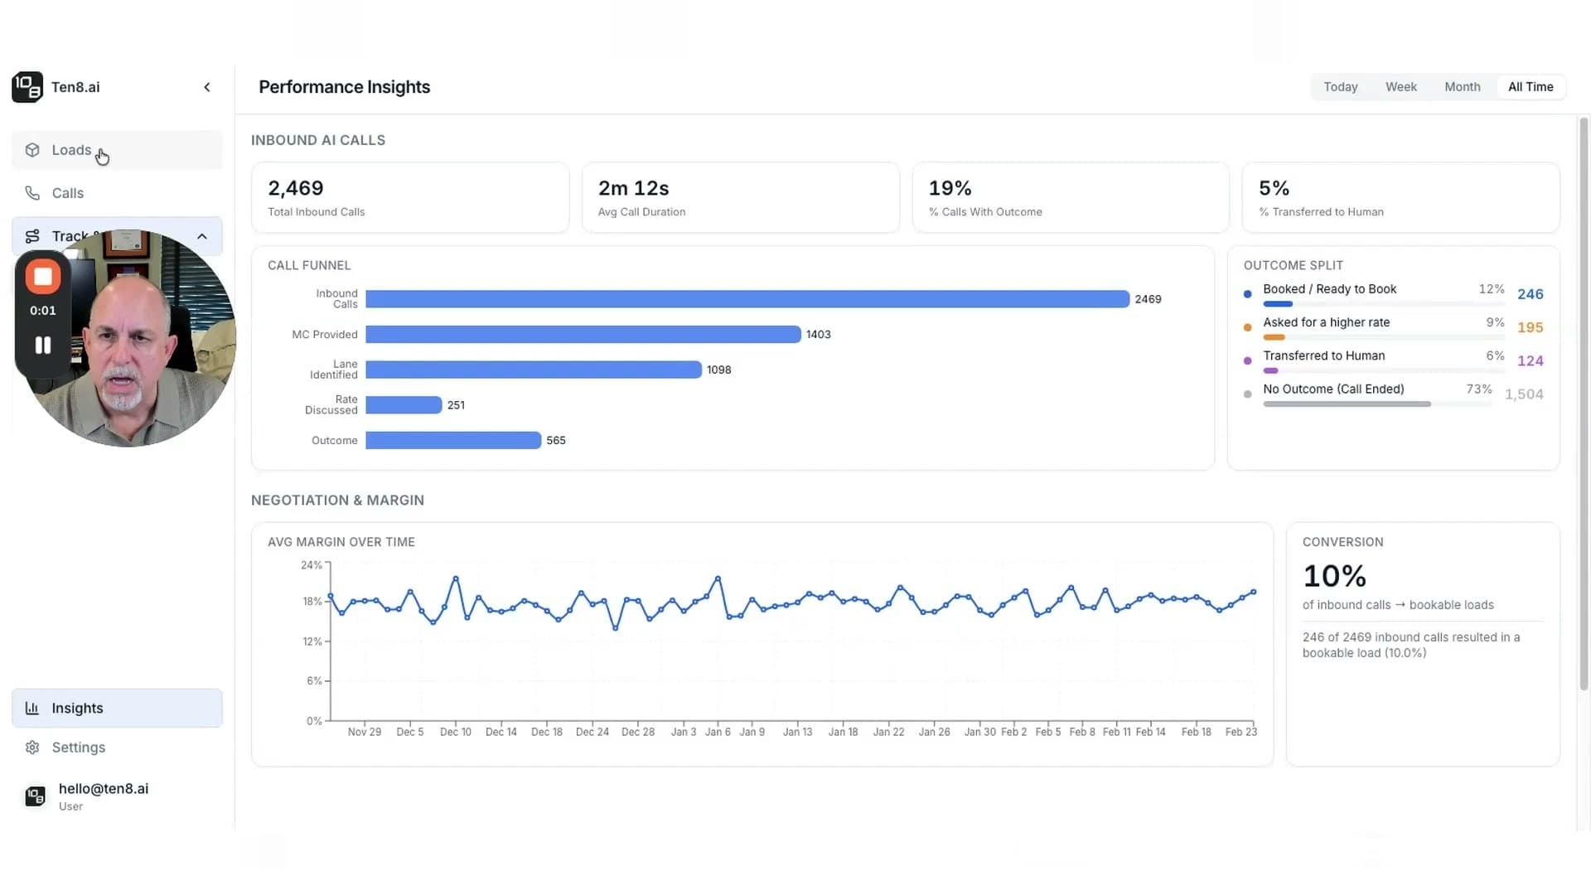The width and height of the screenshot is (1591, 895).
Task: Click the Booked / Ready to Book outcome
Action: [1329, 289]
